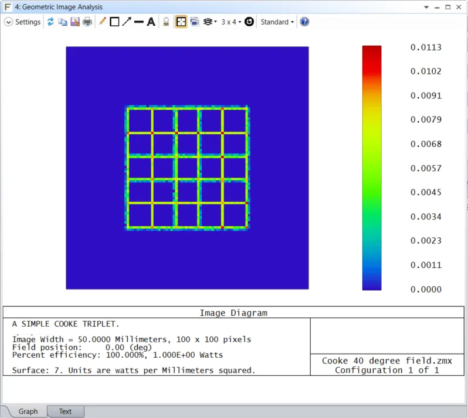The width and height of the screenshot is (468, 418).
Task: Select the Rectangle drawing tool
Action: click(114, 22)
